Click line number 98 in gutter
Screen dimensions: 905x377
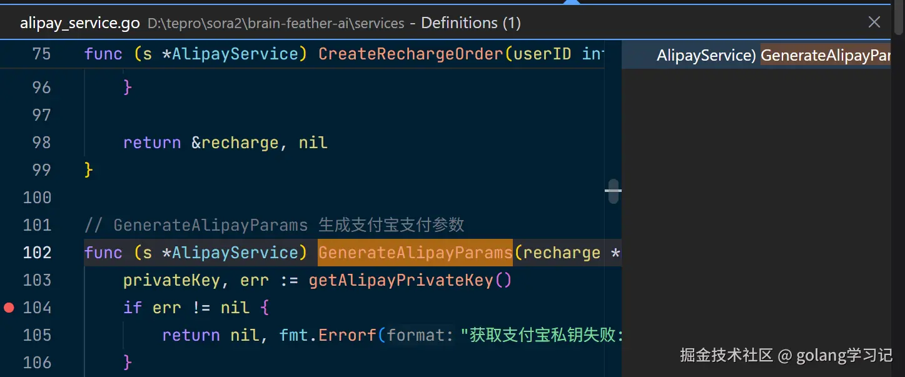tap(41, 143)
